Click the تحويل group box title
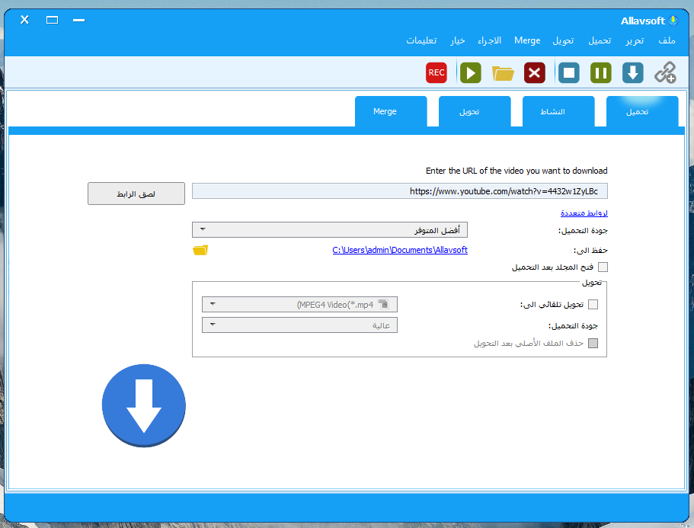 click(x=592, y=283)
